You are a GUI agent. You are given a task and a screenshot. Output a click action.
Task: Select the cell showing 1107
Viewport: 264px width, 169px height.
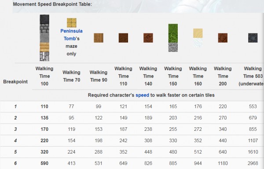point(253,140)
